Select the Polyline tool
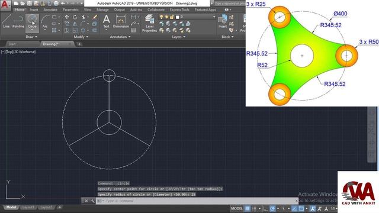The width and height of the screenshot is (379, 213). [x=18, y=21]
